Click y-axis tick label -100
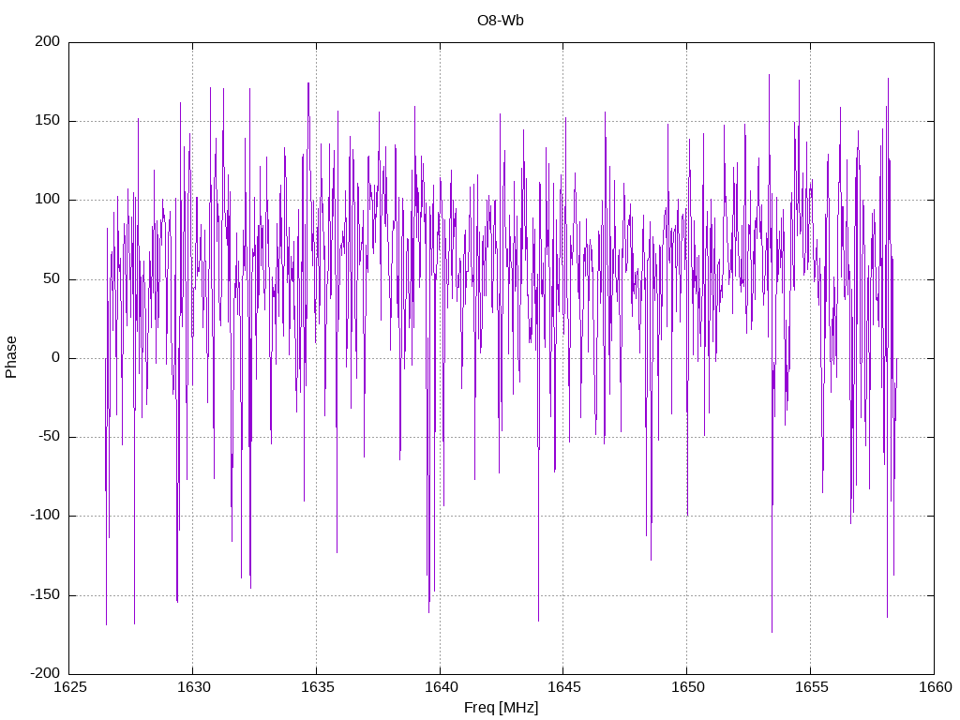 pyautogui.click(x=45, y=516)
